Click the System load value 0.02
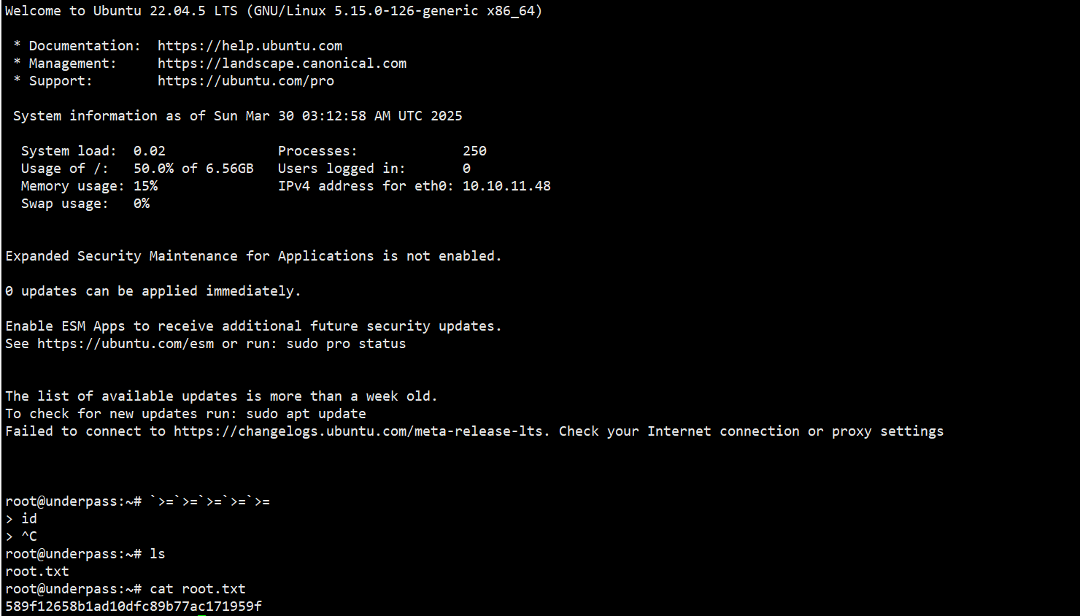Viewport: 1080px width, 616px height. tap(150, 151)
